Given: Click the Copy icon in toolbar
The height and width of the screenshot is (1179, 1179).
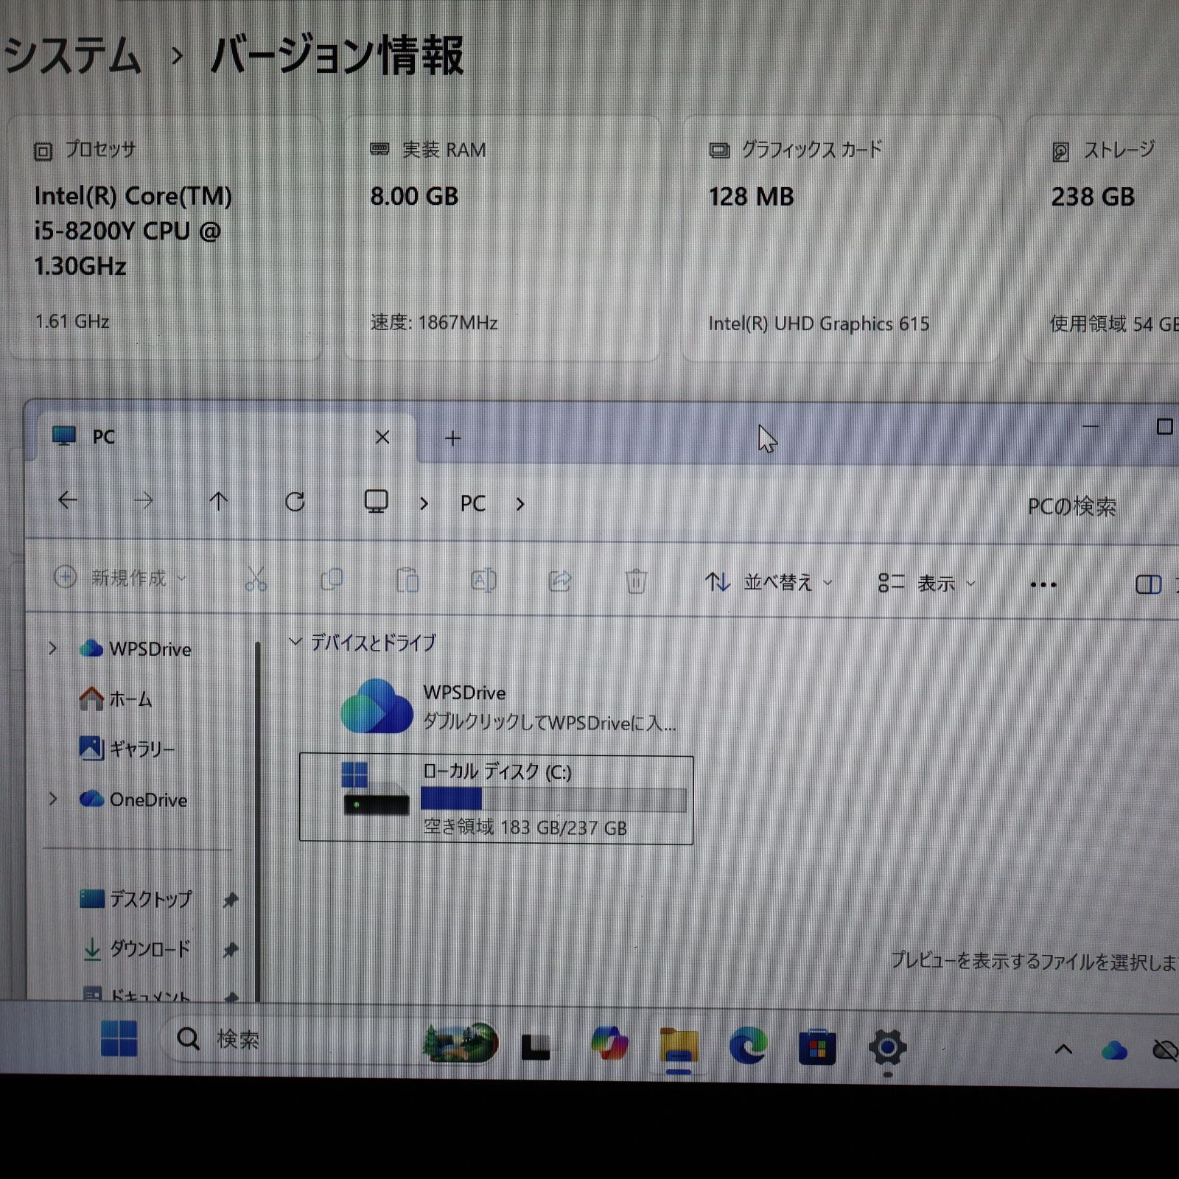Looking at the screenshot, I should 332,580.
